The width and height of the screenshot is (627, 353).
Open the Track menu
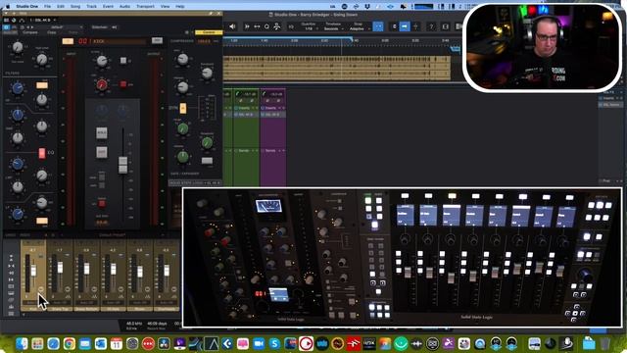91,7
